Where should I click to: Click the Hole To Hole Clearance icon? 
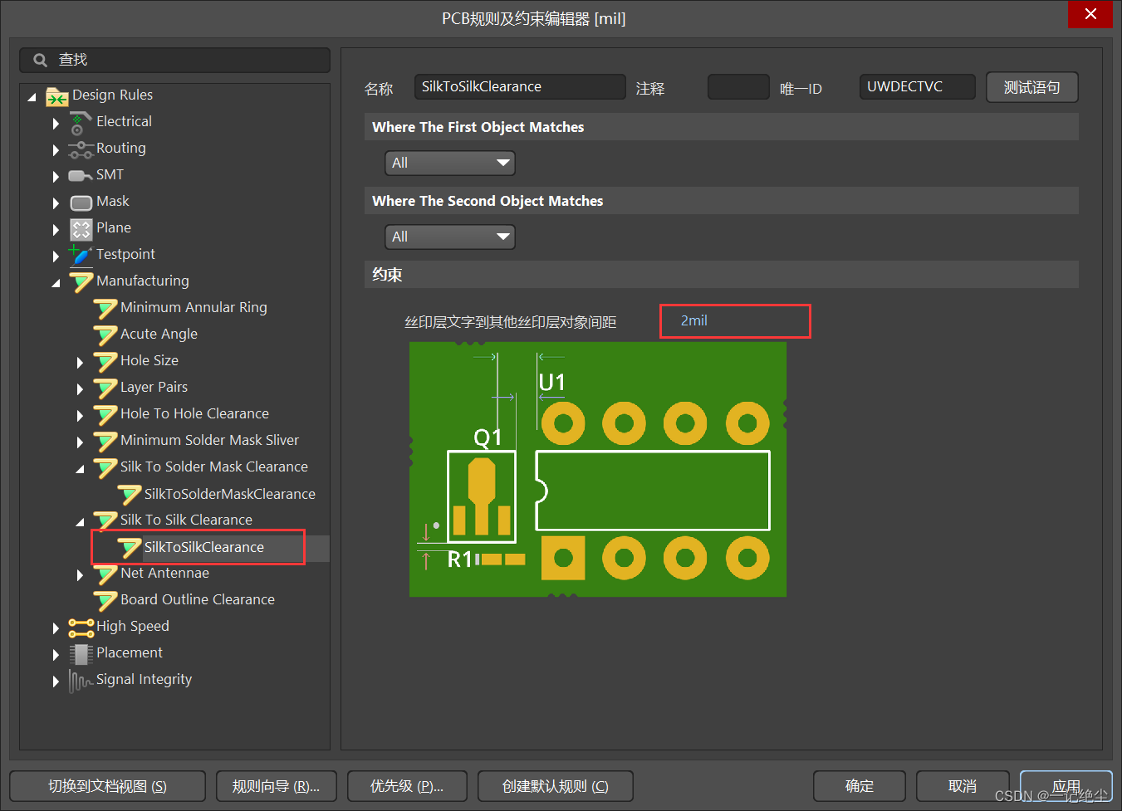pos(105,415)
